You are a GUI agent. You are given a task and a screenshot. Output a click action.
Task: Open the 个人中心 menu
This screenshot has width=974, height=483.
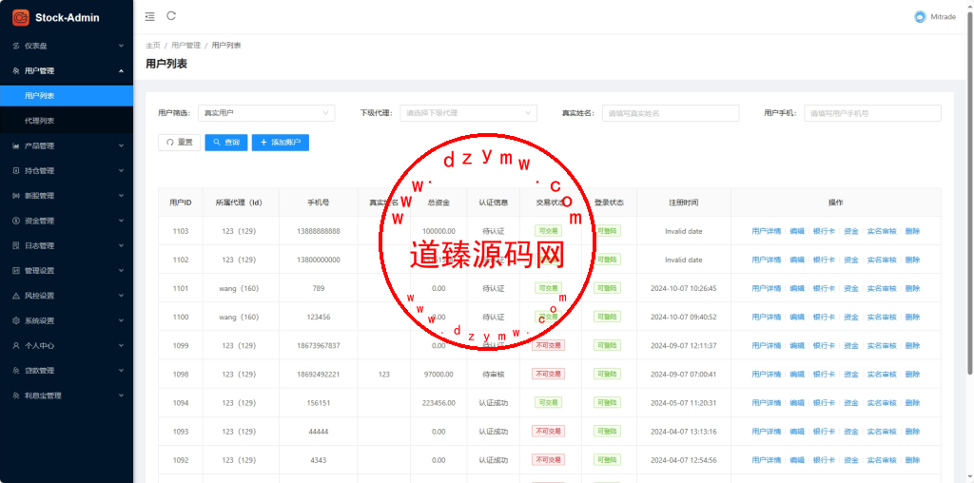(67, 346)
